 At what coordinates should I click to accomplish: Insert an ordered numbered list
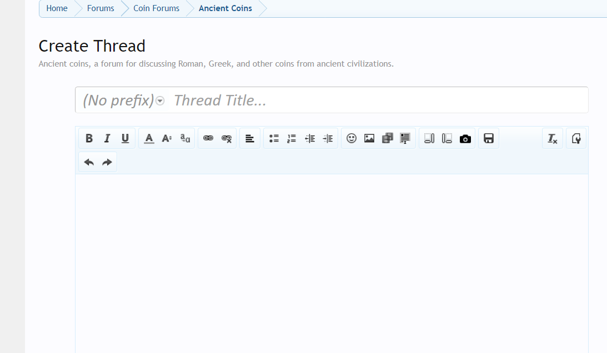292,139
